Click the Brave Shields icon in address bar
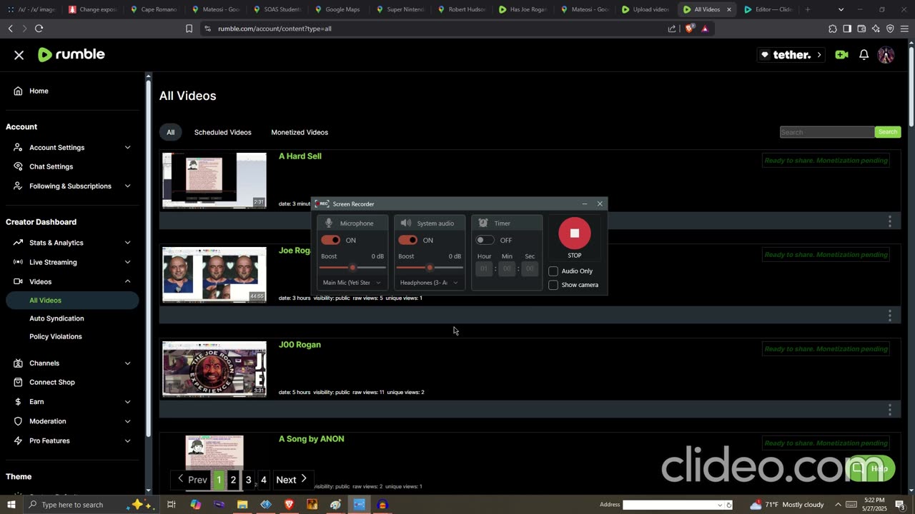Screen dimensions: 915x514 (689, 29)
